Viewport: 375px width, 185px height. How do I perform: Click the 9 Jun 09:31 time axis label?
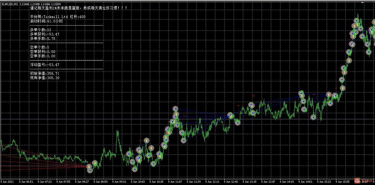(x=119, y=182)
